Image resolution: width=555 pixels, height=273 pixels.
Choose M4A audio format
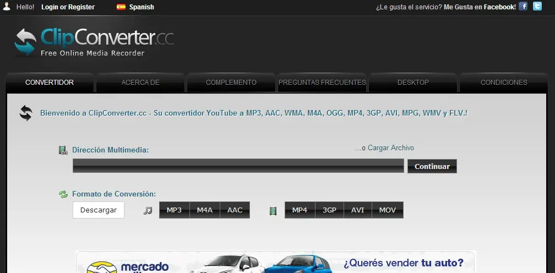[x=205, y=210]
